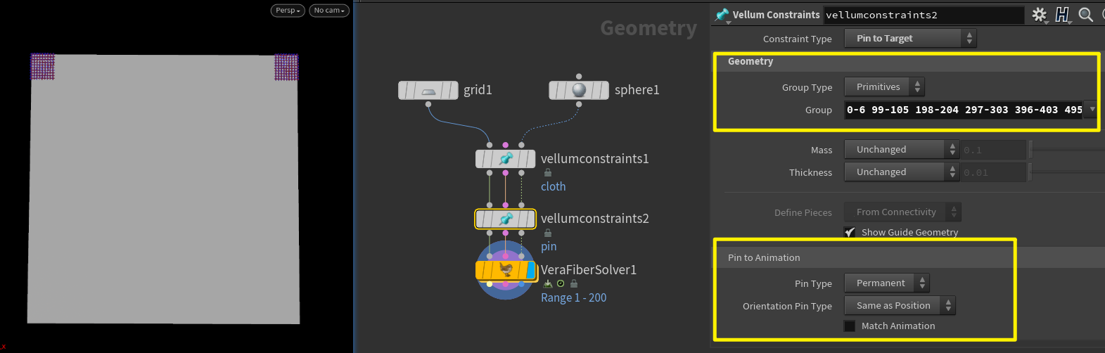The image size is (1105, 353).
Task: Click right pinned corner points in viewport
Action: pos(286,67)
